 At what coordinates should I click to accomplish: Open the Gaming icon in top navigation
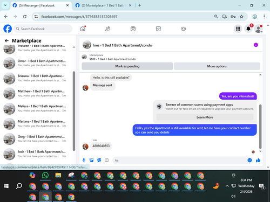tap(183, 29)
